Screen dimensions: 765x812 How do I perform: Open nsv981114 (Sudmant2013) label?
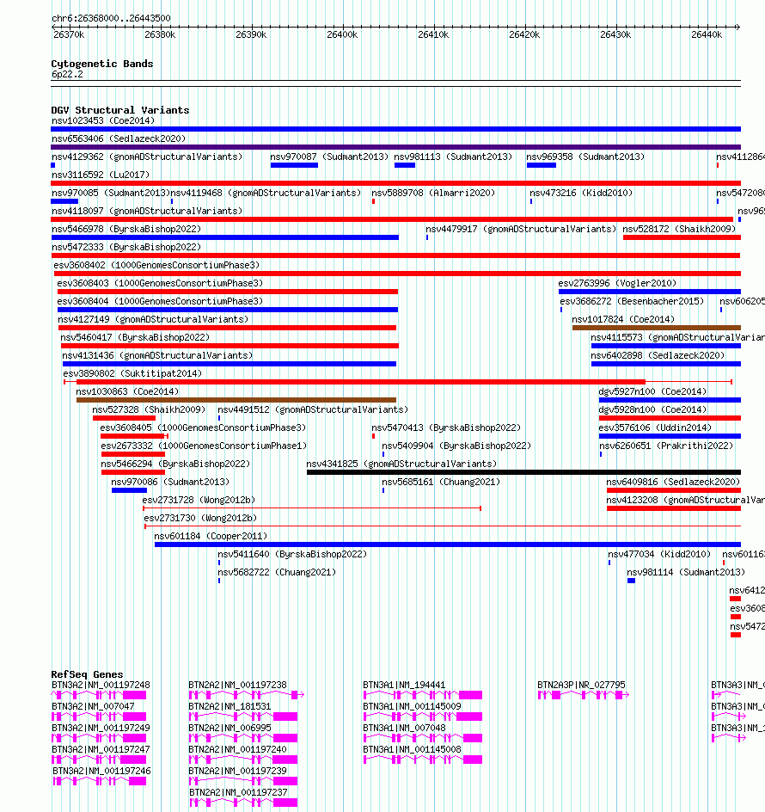coord(686,572)
